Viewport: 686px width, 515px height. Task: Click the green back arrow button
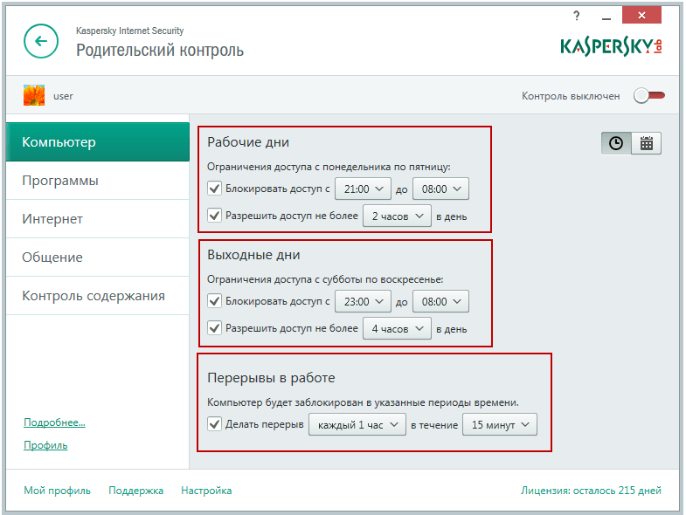(x=41, y=41)
